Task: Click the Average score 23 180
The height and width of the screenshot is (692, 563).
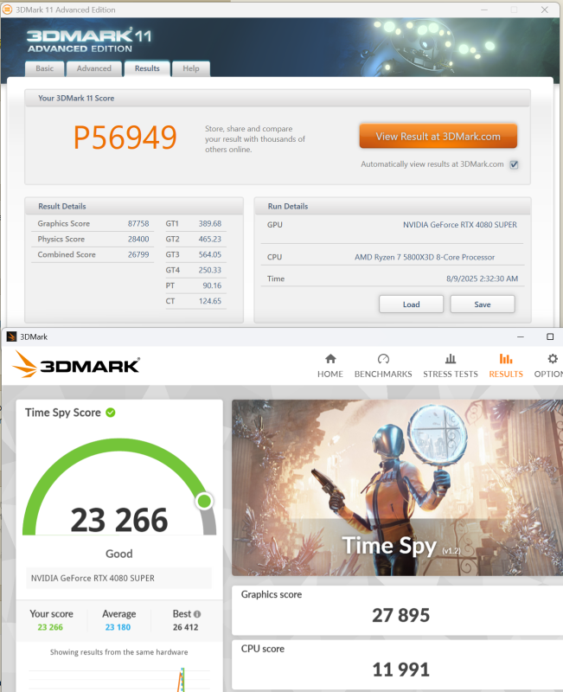Action: (118, 627)
